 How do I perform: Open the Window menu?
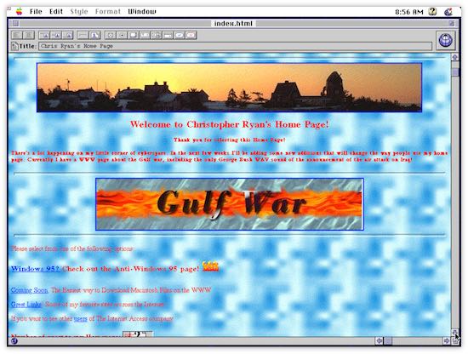click(x=142, y=12)
